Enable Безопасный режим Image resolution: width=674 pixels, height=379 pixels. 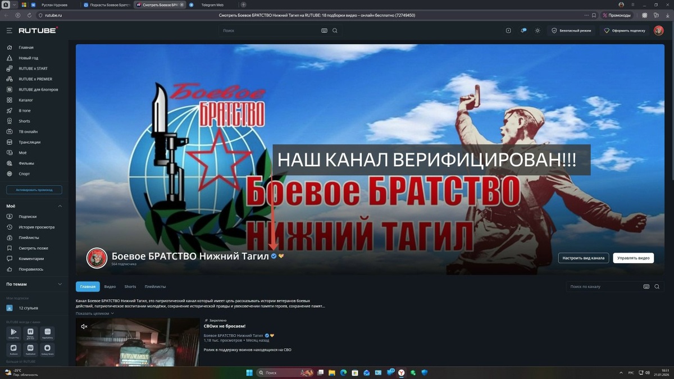click(572, 30)
